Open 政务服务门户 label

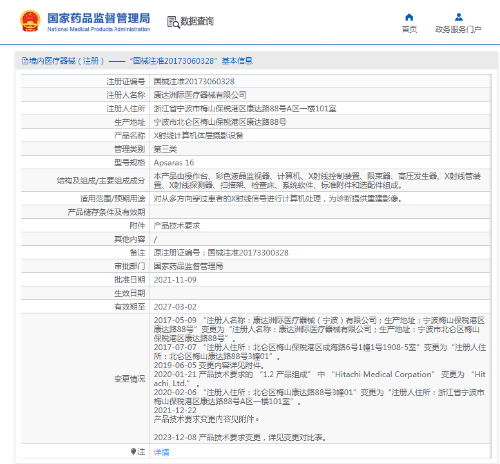pyautogui.click(x=458, y=30)
